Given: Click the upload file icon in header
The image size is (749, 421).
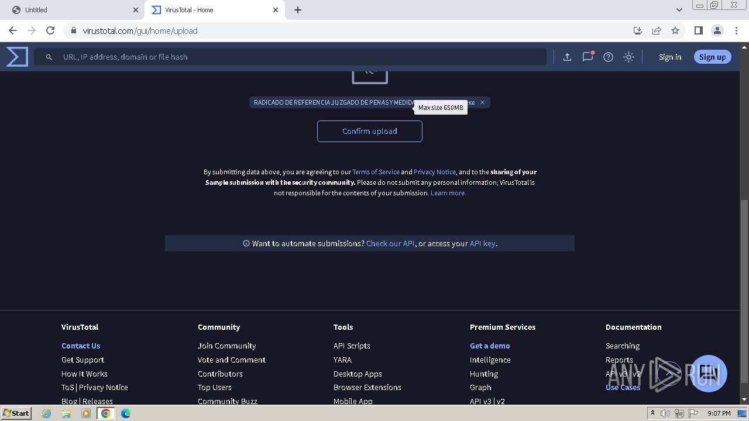Looking at the screenshot, I should click(x=567, y=57).
